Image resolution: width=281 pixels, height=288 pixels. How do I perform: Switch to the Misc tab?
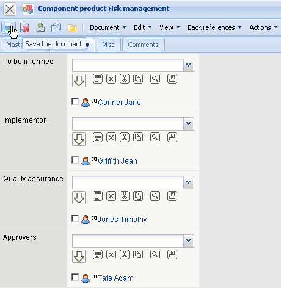click(x=108, y=45)
